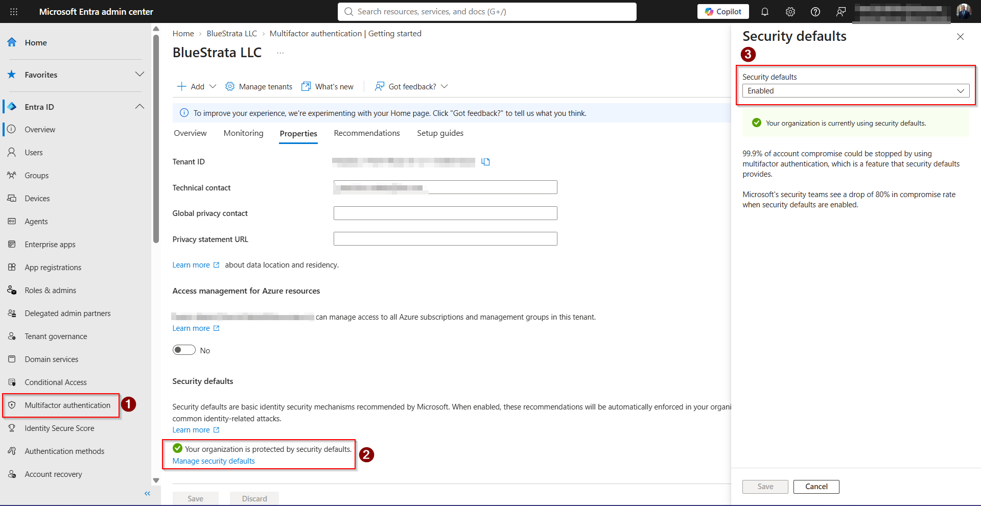Open Agents in the sidebar
The height and width of the screenshot is (506, 981).
tap(36, 222)
